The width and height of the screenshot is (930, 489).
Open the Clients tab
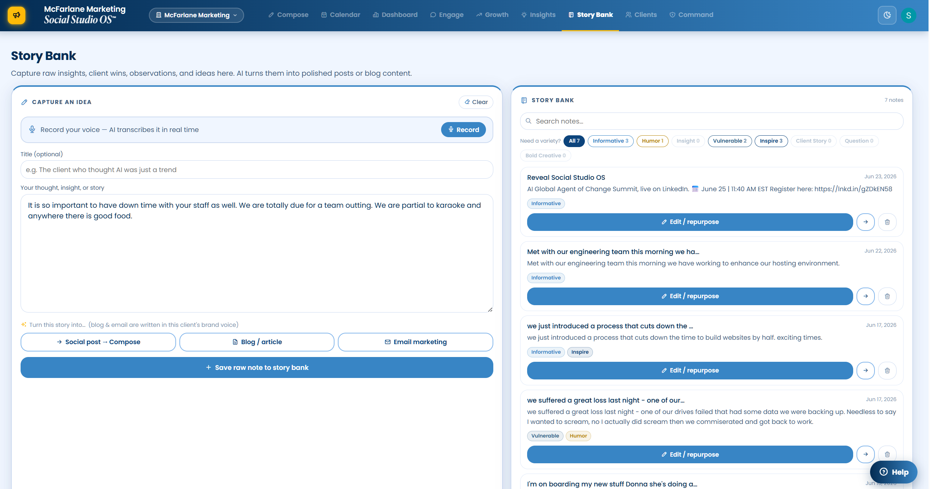(641, 15)
